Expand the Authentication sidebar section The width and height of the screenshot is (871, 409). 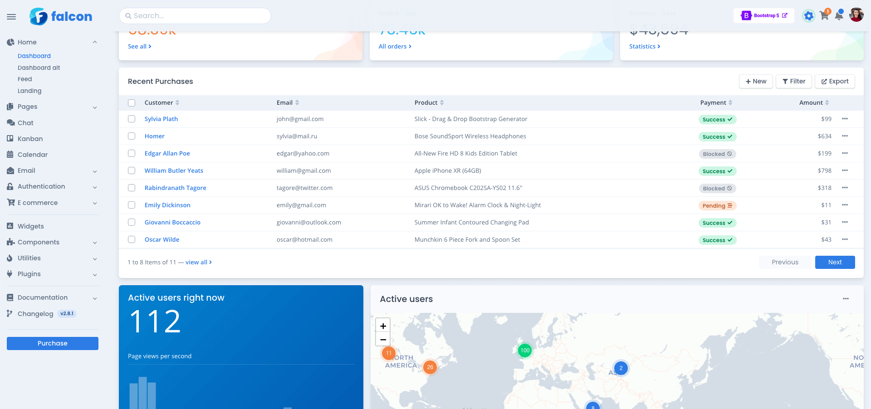[52, 186]
